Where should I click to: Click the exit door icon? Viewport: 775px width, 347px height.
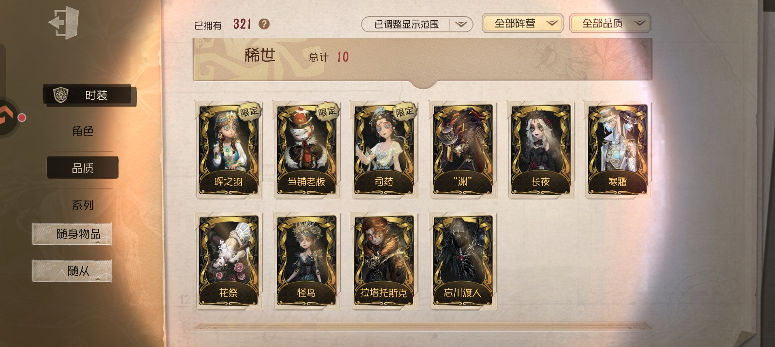[63, 22]
